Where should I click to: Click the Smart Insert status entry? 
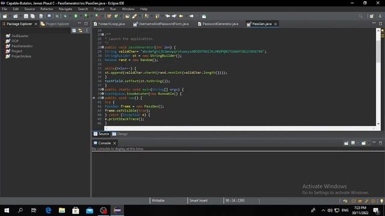[199, 200]
